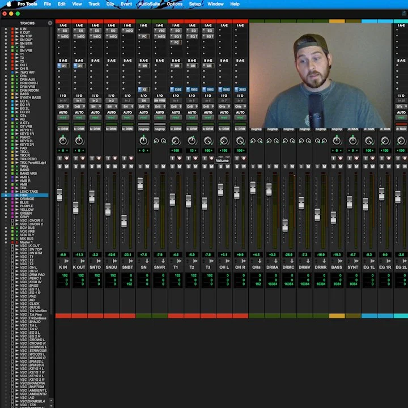Open the PC insert on SN channel
Image resolution: width=408 pixels, height=408 pixels.
(x=143, y=36)
